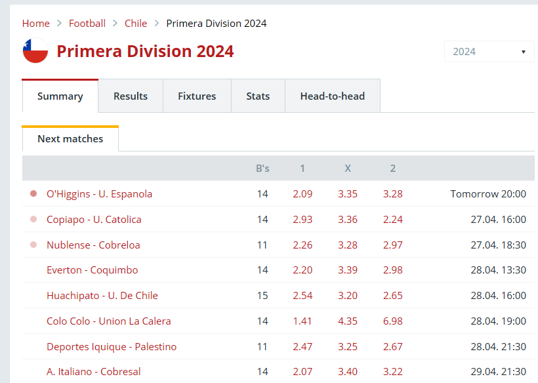The height and width of the screenshot is (383, 538).
Task: Go to Home in the breadcrumb
Action: point(35,24)
